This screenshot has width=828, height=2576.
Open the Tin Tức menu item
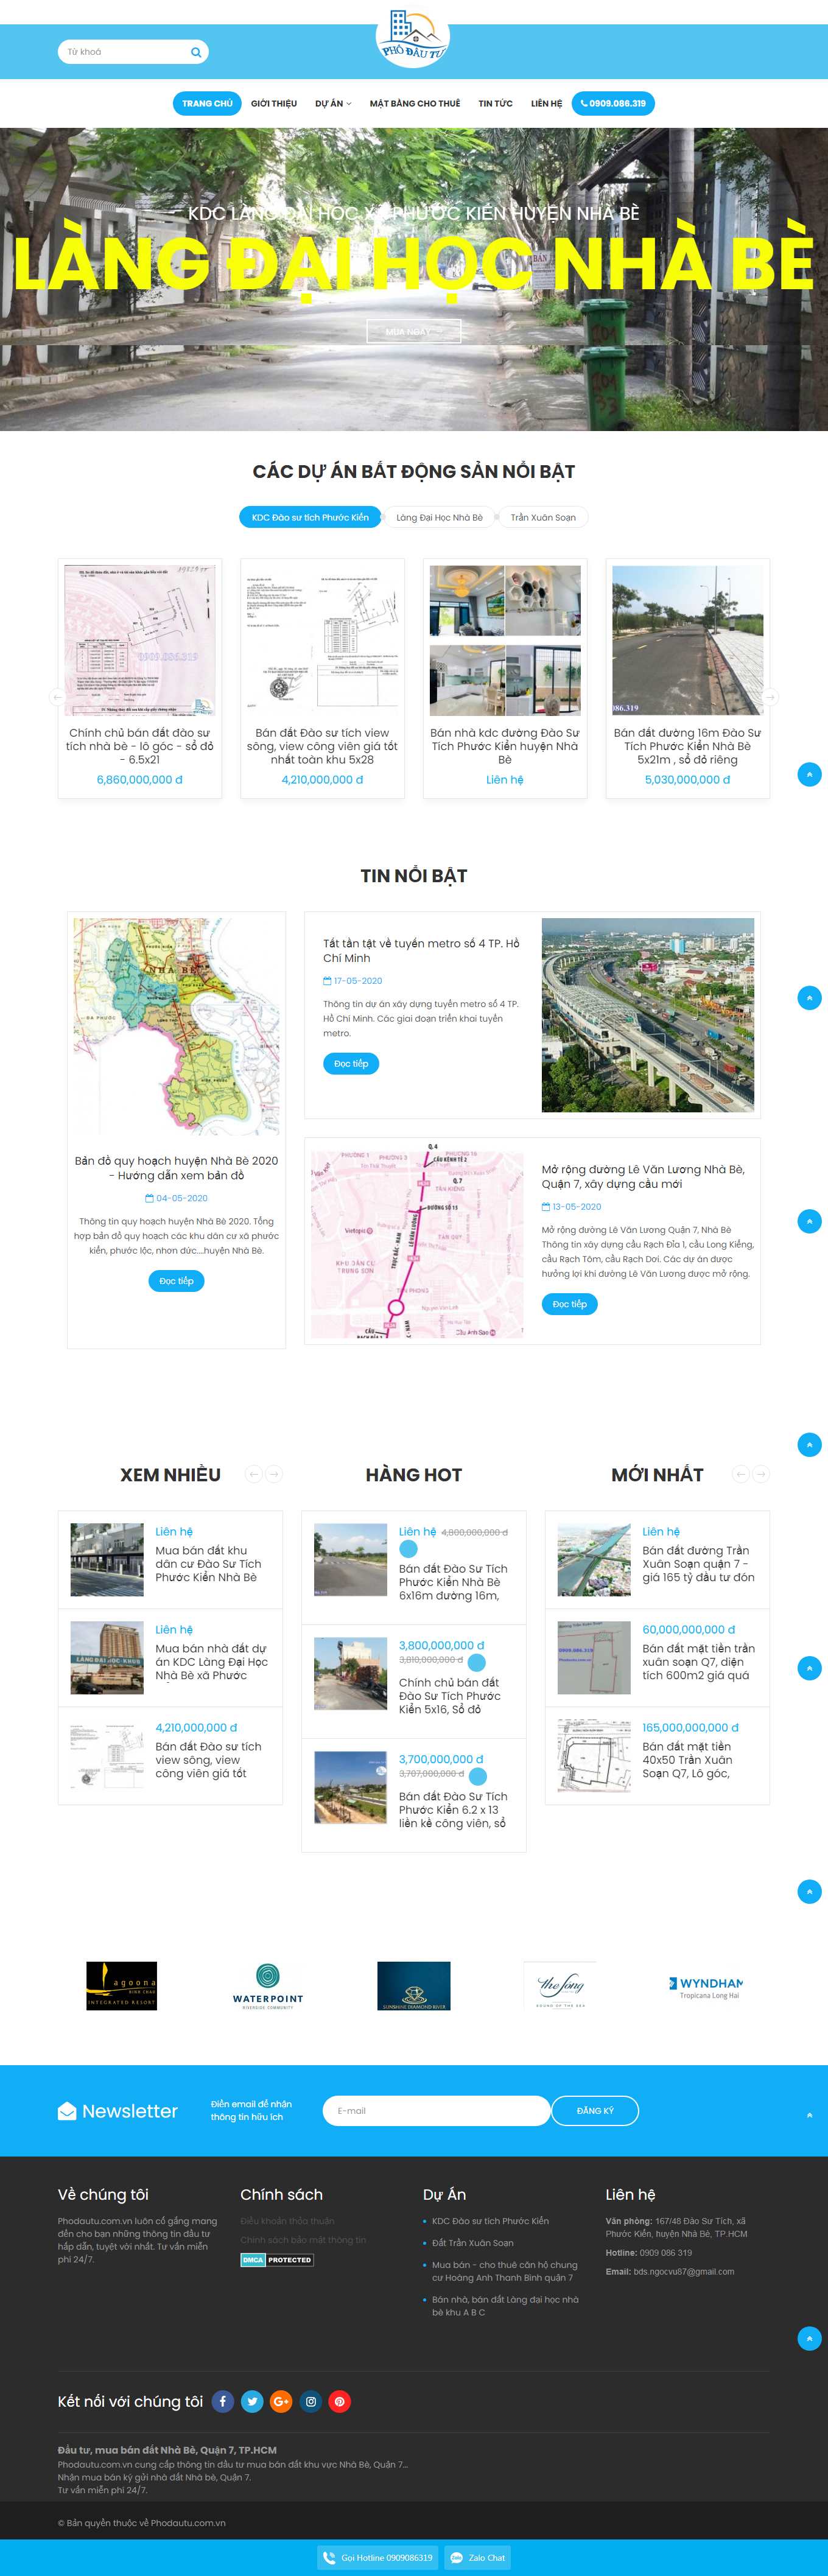495,103
